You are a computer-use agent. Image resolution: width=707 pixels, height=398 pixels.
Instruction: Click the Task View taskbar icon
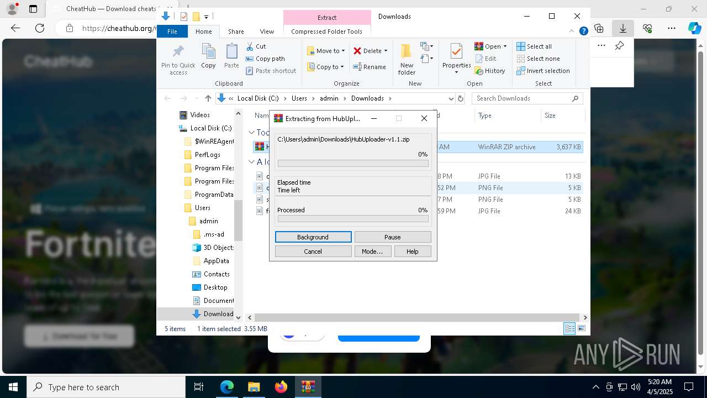tap(199, 387)
